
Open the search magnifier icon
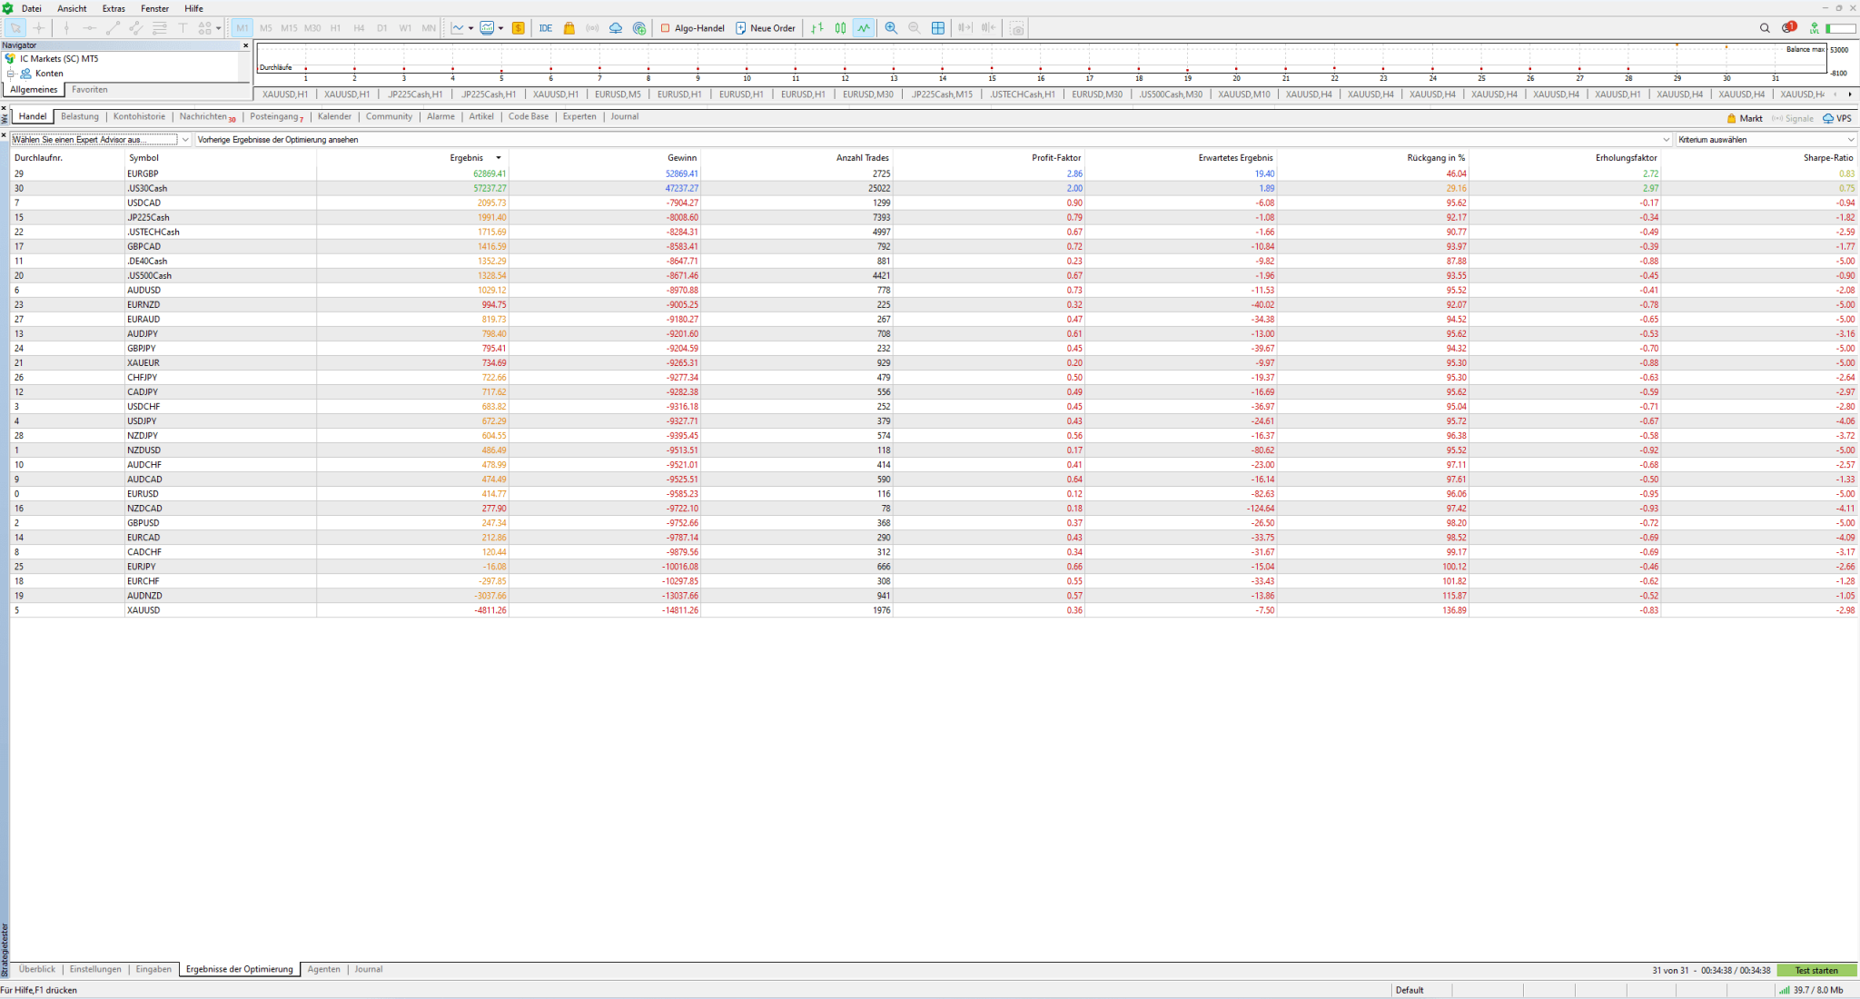click(1765, 28)
